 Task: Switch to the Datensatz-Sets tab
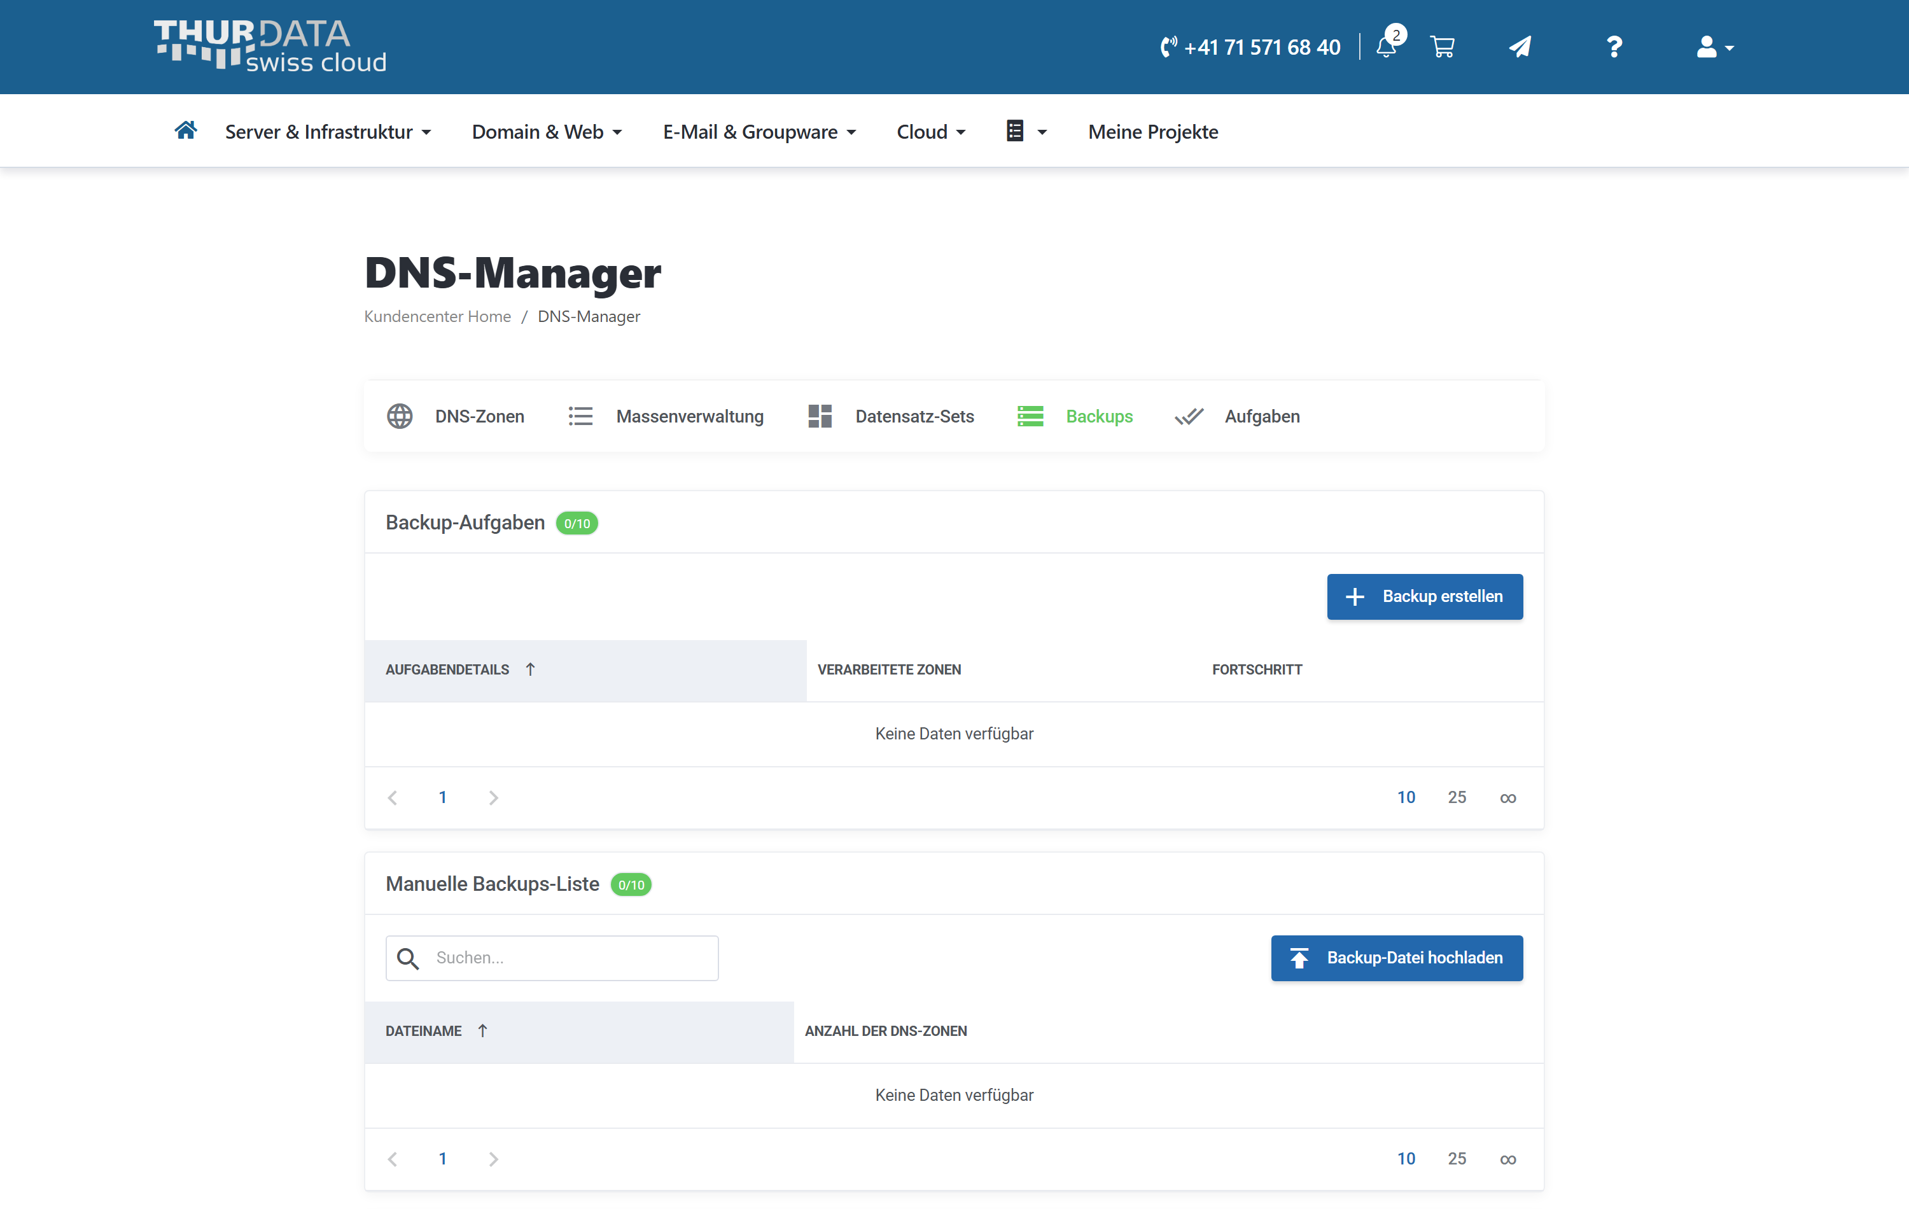point(890,416)
